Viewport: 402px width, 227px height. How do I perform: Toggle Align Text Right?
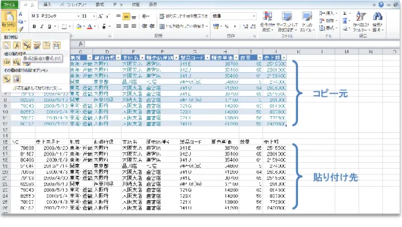tap(134, 26)
